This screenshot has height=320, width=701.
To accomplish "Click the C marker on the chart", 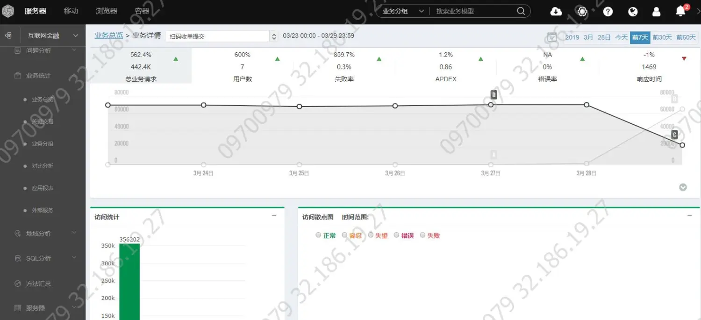I will click(x=674, y=135).
